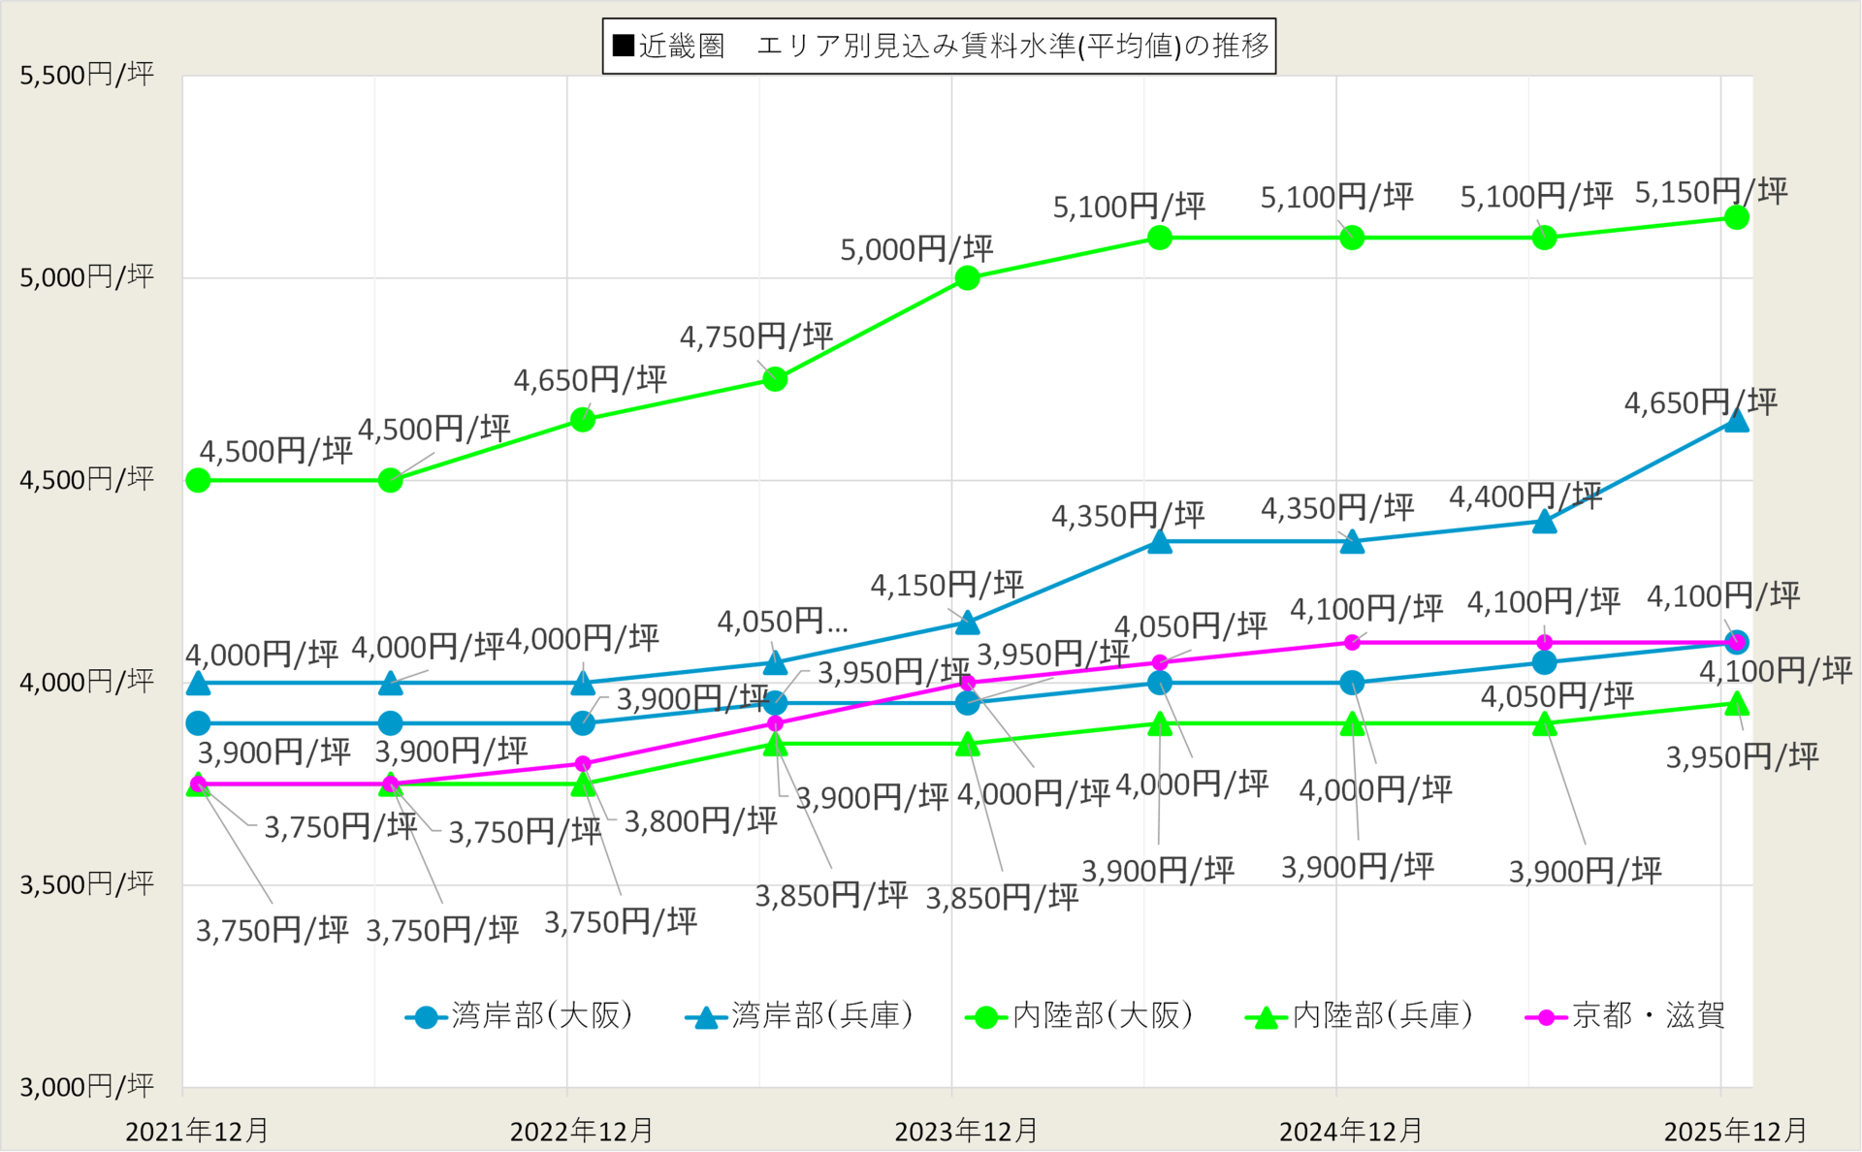The height and width of the screenshot is (1152, 1862).
Task: Click the 4,050円... truncated data label
Action: tap(783, 622)
